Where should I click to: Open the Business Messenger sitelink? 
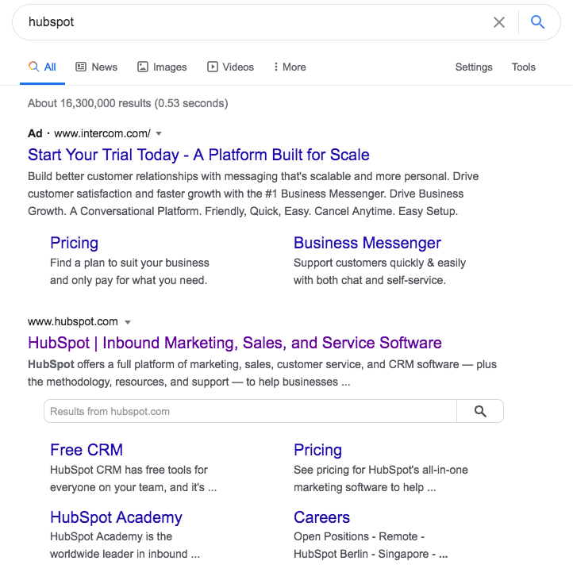(367, 243)
